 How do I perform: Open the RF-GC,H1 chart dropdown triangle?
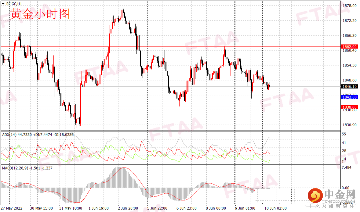click(x=3, y=4)
